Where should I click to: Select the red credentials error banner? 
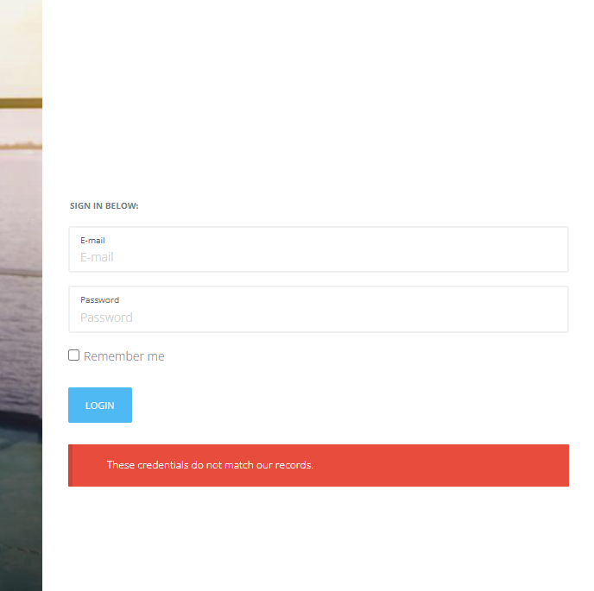[x=319, y=465]
